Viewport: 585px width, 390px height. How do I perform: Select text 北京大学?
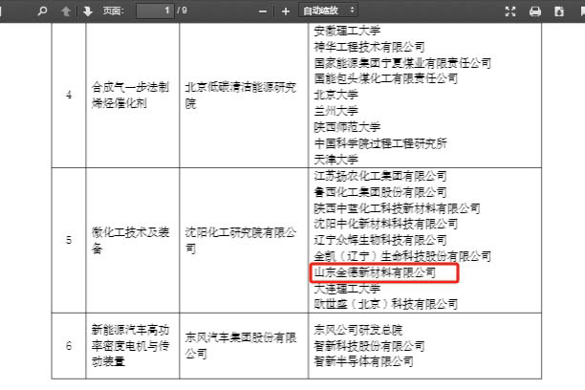pyautogui.click(x=336, y=95)
